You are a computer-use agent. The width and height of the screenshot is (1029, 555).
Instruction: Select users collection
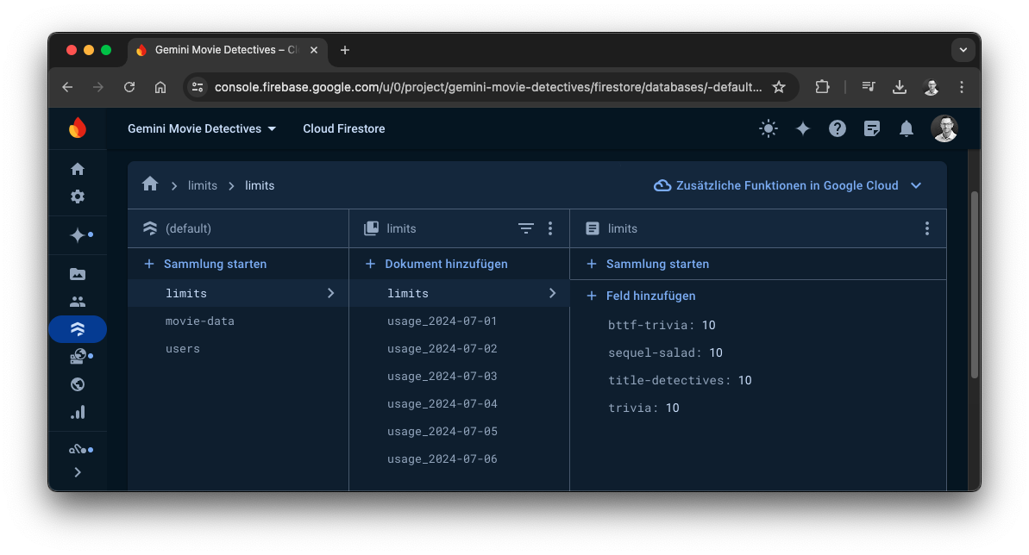click(x=238, y=348)
